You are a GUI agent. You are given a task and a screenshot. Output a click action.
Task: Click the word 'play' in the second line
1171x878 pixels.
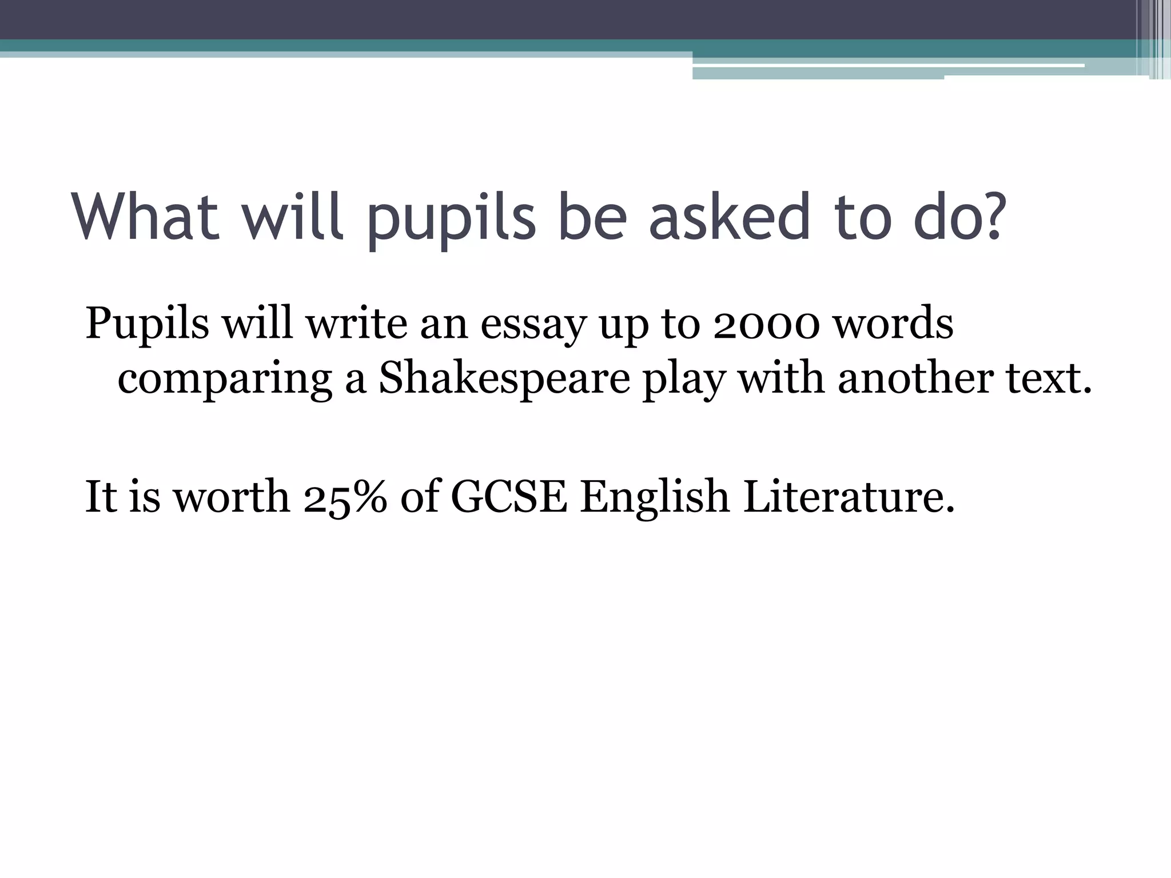point(684,380)
